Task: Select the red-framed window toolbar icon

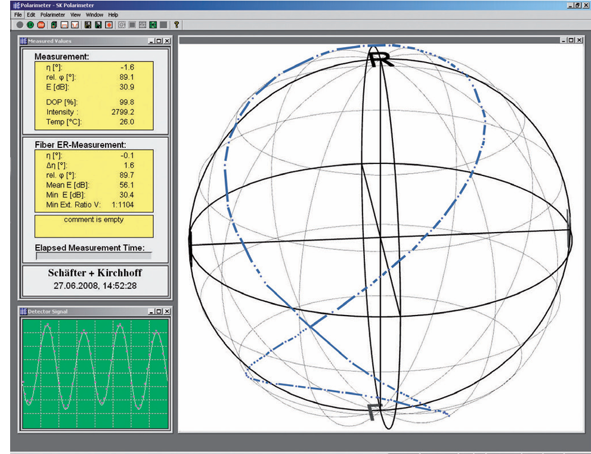Action: coord(64,25)
